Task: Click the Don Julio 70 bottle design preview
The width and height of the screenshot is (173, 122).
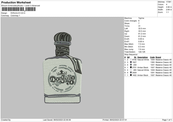Action: pos(63,68)
